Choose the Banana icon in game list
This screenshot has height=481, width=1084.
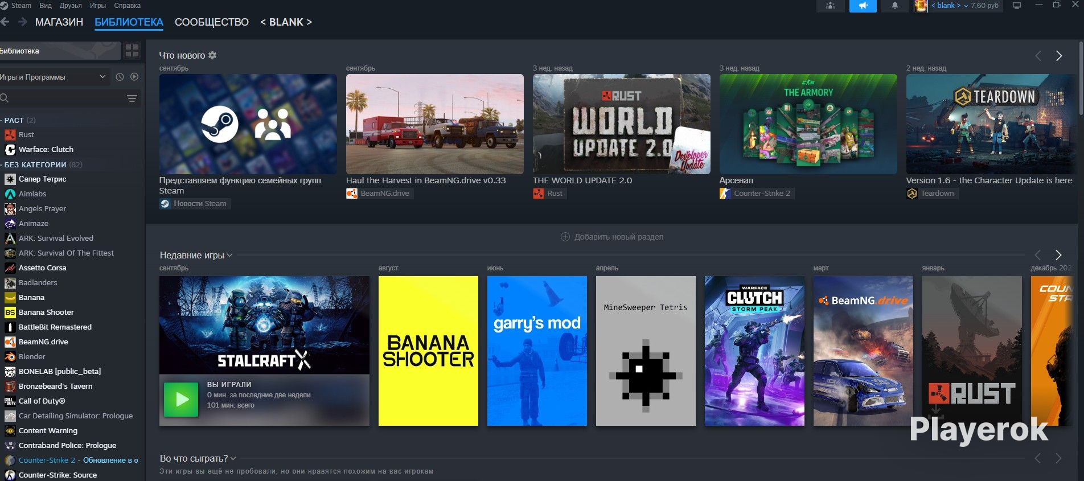click(x=10, y=298)
